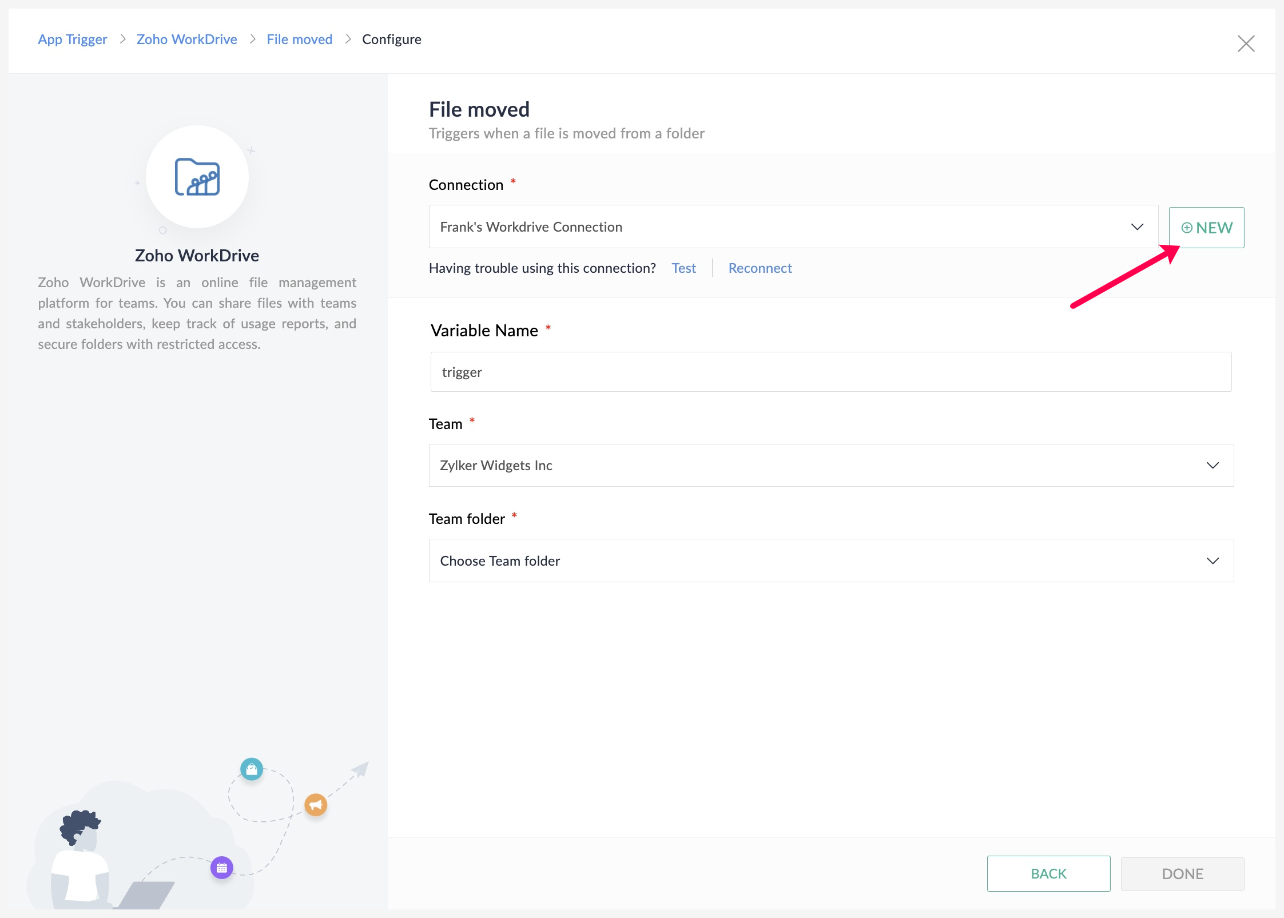Click the purple calendar illustration icon
The image size is (1284, 918).
[222, 868]
